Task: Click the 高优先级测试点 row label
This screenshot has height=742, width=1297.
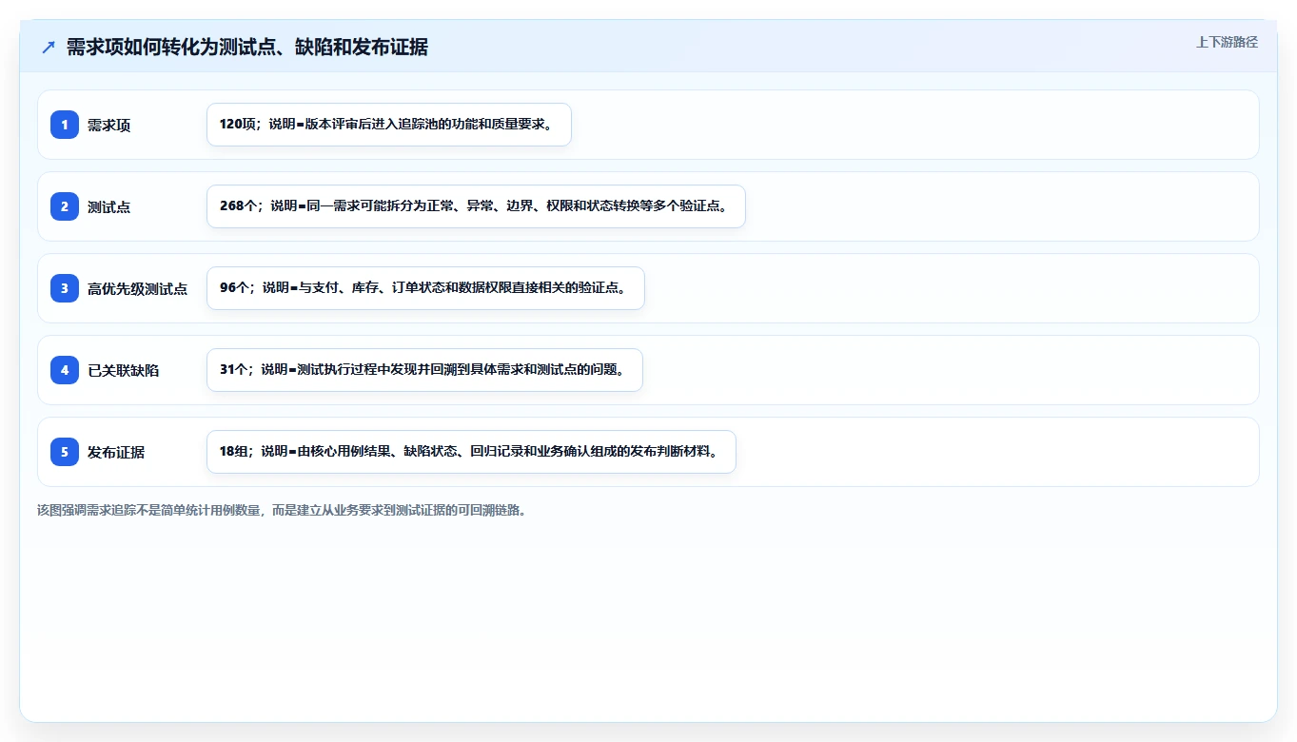Action: (x=138, y=289)
